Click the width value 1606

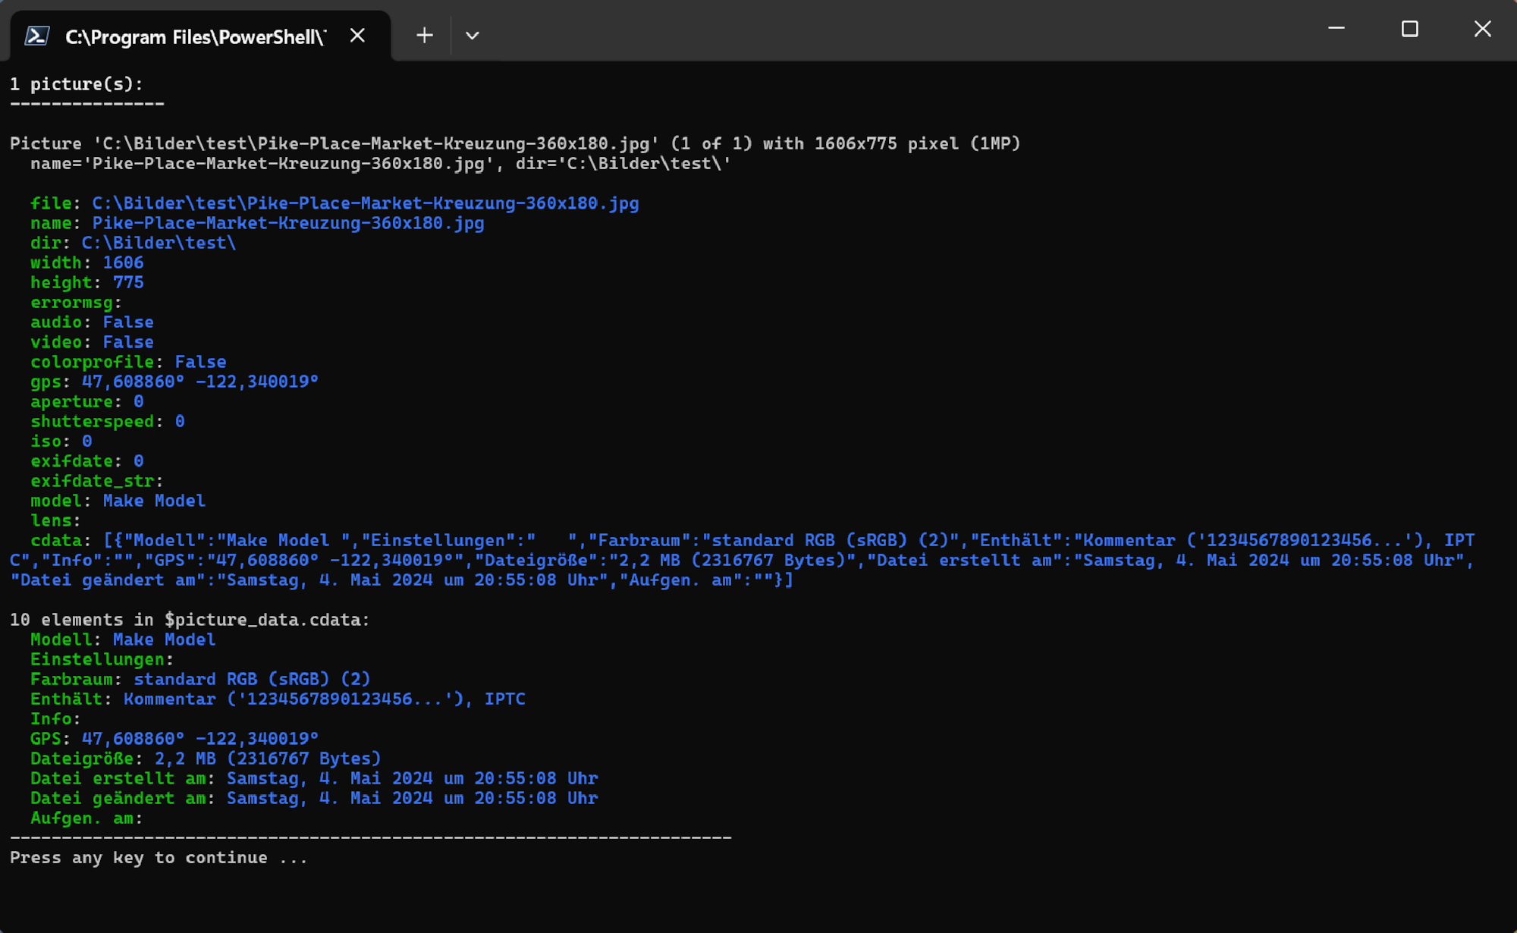123,262
